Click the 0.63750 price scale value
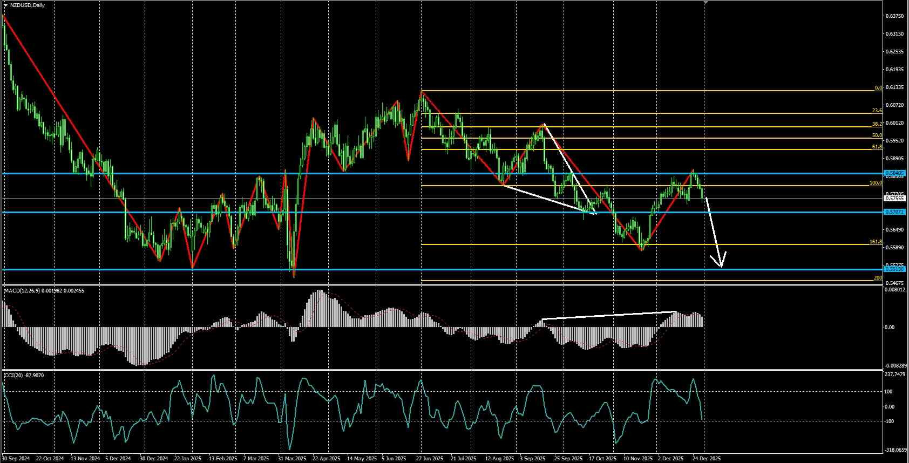Screen dimensions: 909x463 (x=894, y=16)
